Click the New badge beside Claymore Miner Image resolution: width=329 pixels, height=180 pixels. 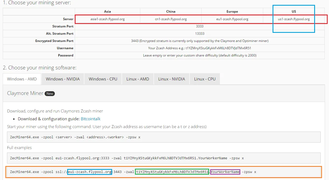(x=50, y=94)
